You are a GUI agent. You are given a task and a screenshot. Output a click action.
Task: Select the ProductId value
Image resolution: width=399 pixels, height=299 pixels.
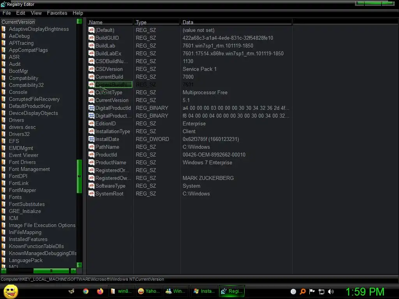[x=106, y=155]
